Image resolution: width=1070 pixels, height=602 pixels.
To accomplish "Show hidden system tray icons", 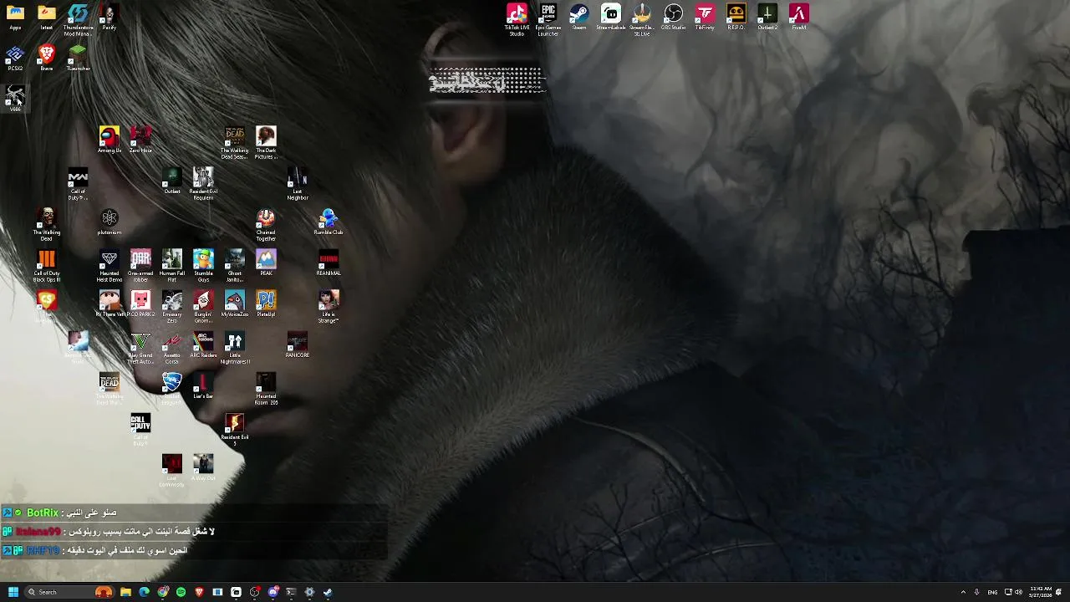I will point(963,592).
